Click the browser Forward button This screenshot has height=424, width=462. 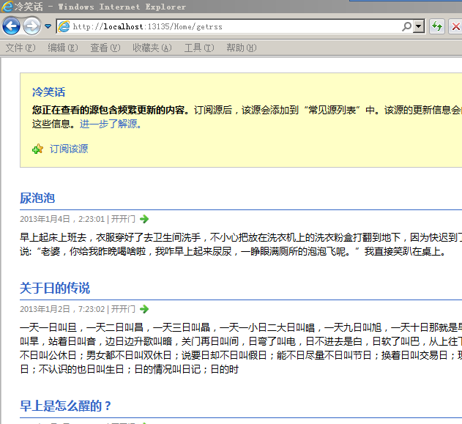[x=31, y=26]
